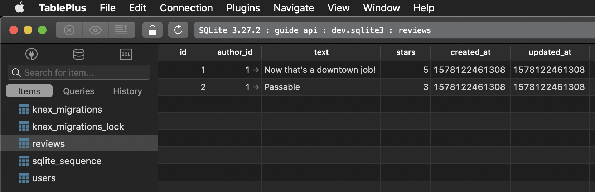Switch to the History tab

pyautogui.click(x=127, y=91)
